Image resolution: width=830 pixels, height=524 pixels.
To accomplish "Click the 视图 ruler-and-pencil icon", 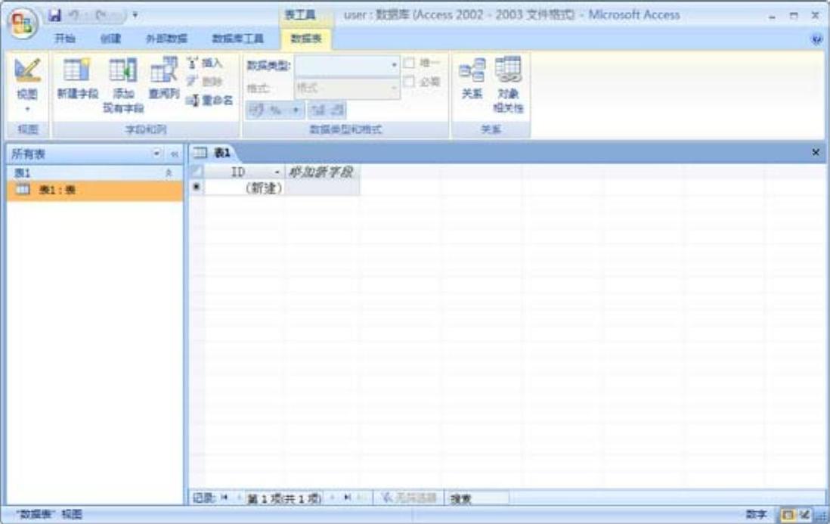I will (x=27, y=70).
